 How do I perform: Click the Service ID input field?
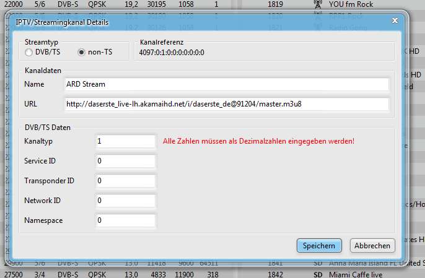coord(126,161)
